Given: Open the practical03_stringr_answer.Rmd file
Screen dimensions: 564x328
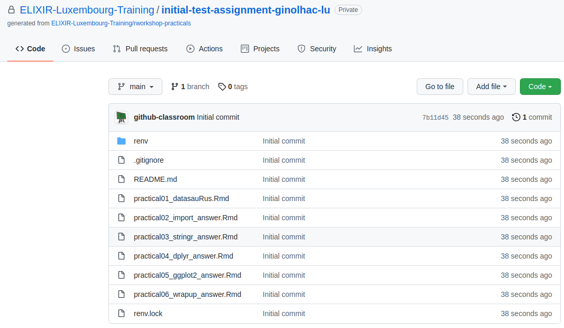Looking at the screenshot, I should tap(185, 237).
